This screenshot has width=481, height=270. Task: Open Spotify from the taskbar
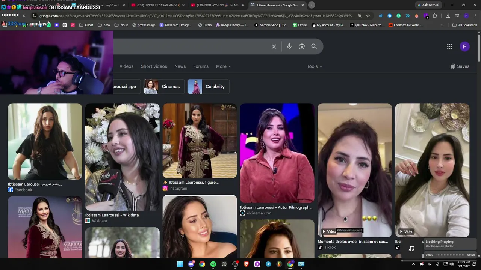tap(213, 264)
